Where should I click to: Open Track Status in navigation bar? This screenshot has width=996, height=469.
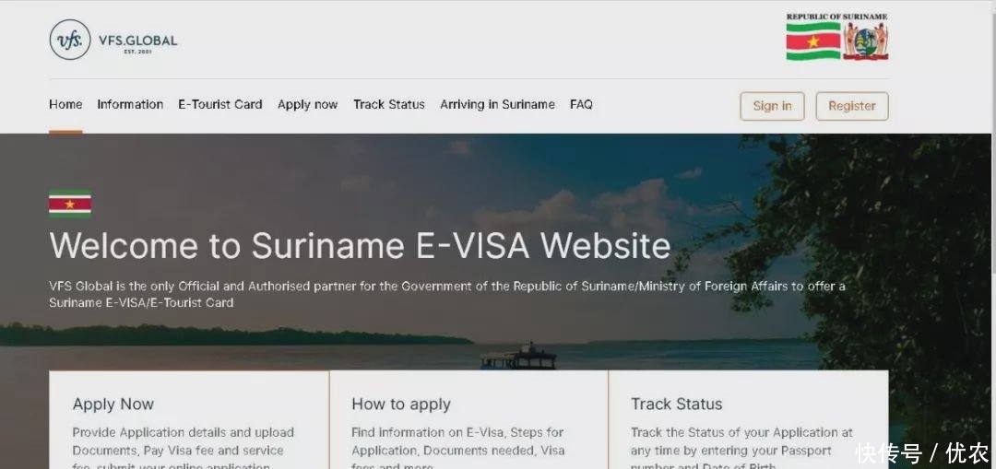[389, 105]
